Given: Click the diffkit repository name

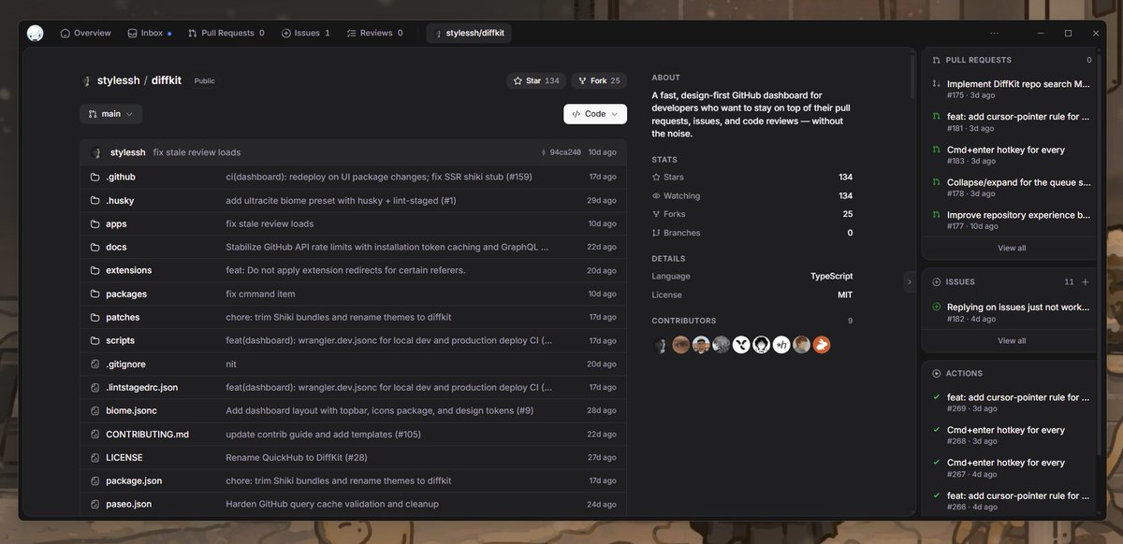Looking at the screenshot, I should 167,80.
